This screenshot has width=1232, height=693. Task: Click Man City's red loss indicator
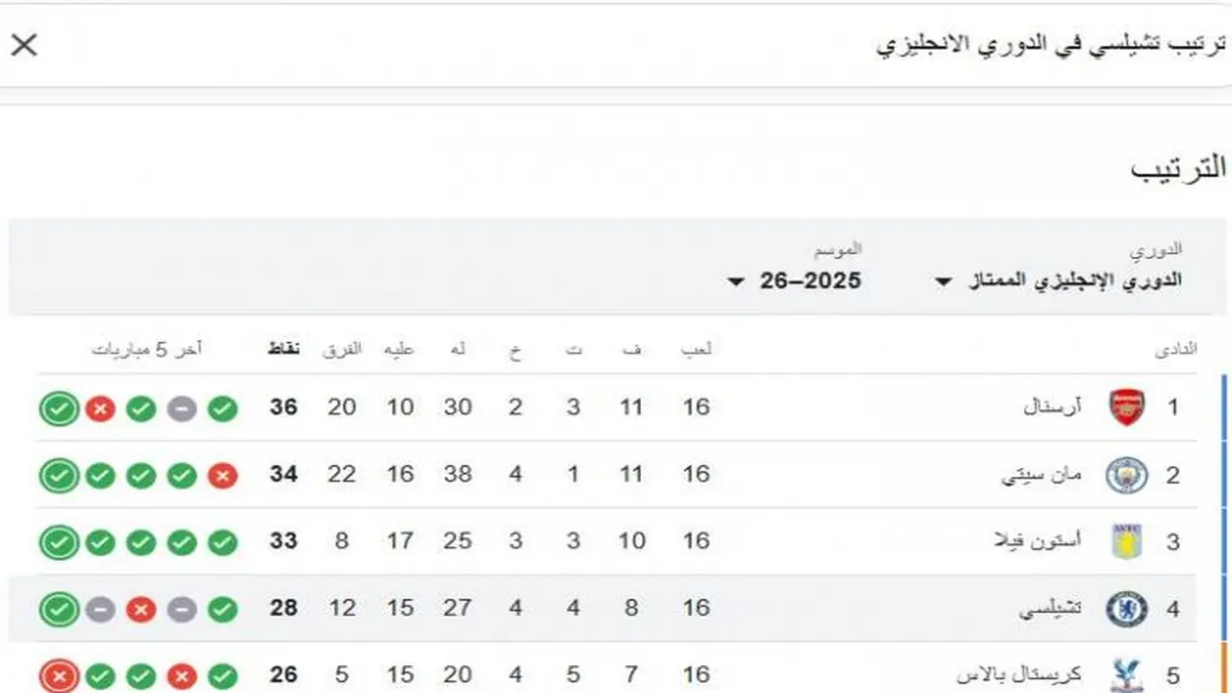[222, 475]
